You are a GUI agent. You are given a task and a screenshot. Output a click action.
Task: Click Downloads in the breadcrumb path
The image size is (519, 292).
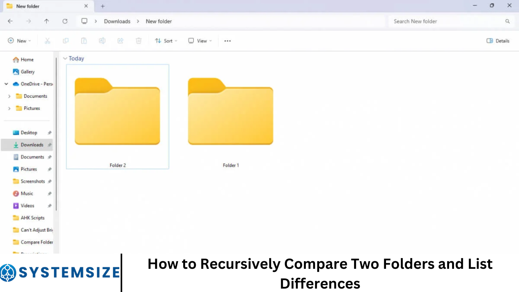(x=117, y=21)
